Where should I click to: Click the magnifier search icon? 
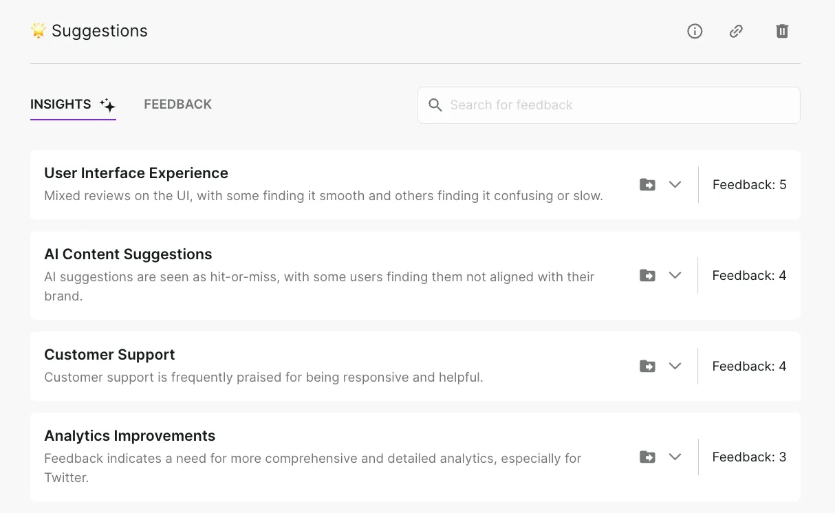[x=435, y=105]
